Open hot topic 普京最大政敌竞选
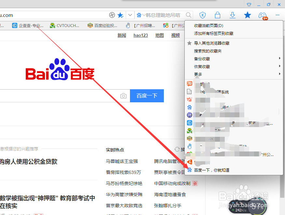The image size is (285, 215). (124, 206)
